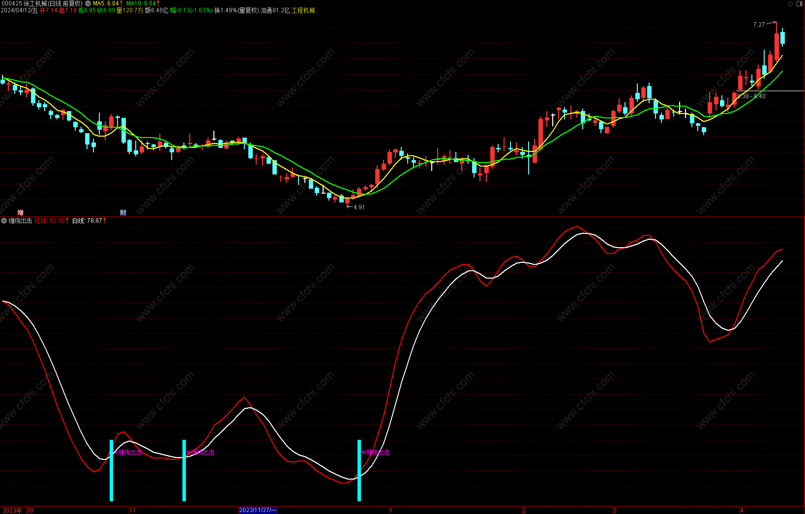Click the highlighted 2023/11/27 date on time axis
Screen dimensions: 805x514
[x=258, y=510]
